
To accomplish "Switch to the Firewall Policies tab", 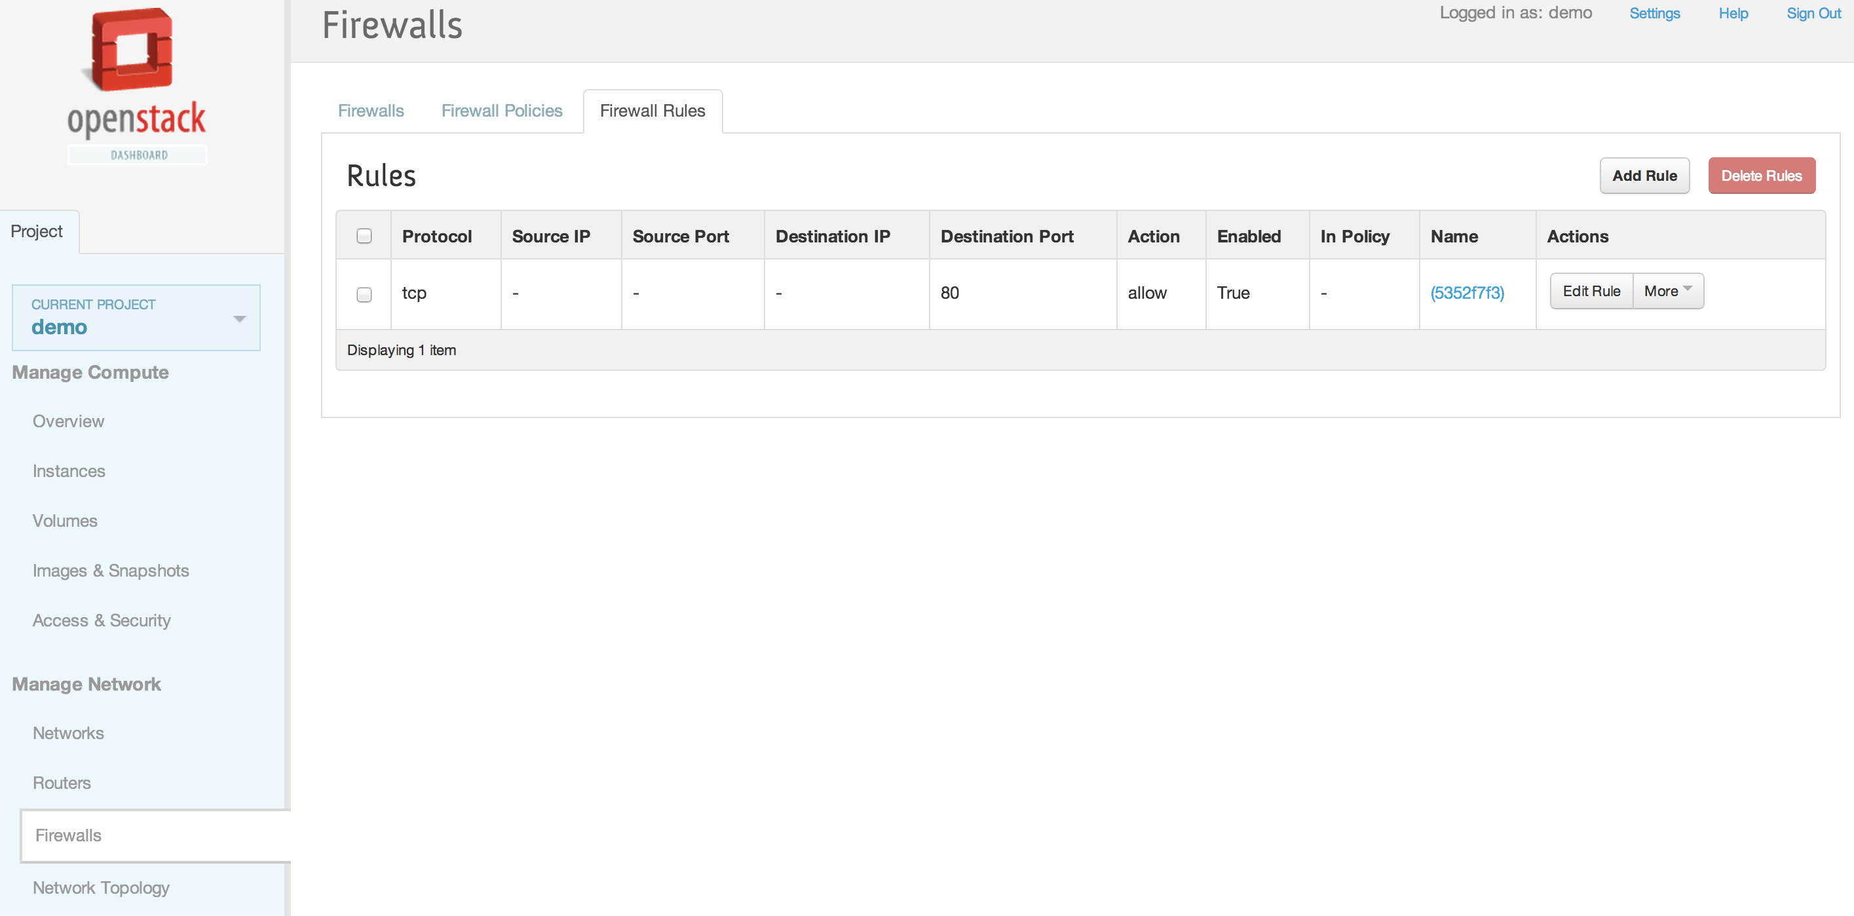I will pos(501,111).
